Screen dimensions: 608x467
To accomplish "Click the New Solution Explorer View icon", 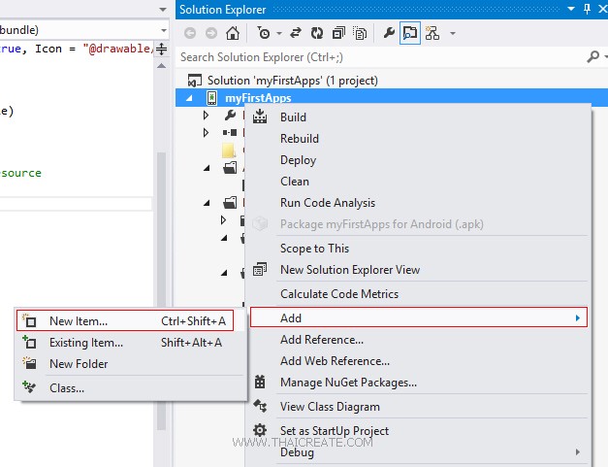I will (x=260, y=269).
